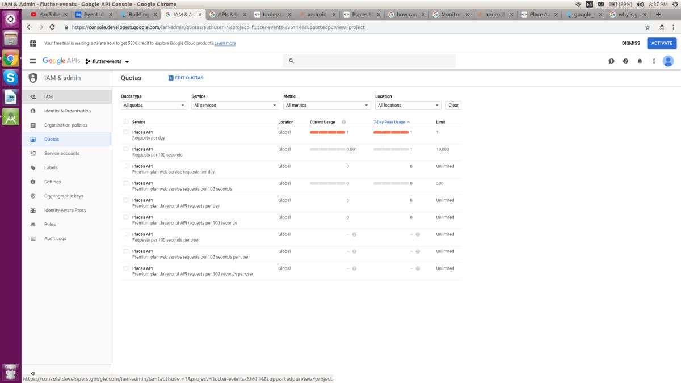
Task: Click the browser address bar
Action: pos(352,27)
